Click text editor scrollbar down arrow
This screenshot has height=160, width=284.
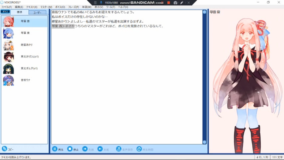[x=204, y=142]
